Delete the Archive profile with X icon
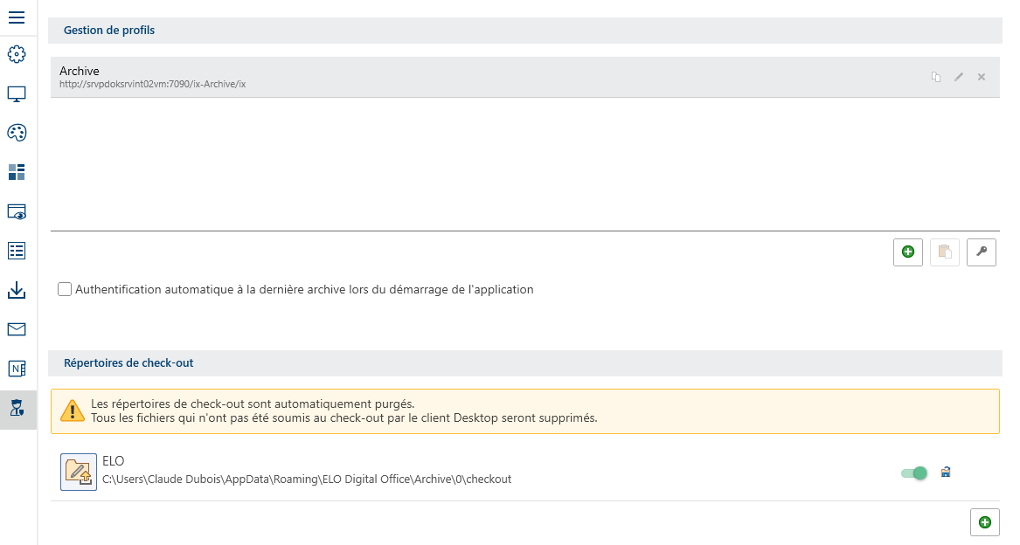The height and width of the screenshot is (545, 1020). pyautogui.click(x=982, y=77)
